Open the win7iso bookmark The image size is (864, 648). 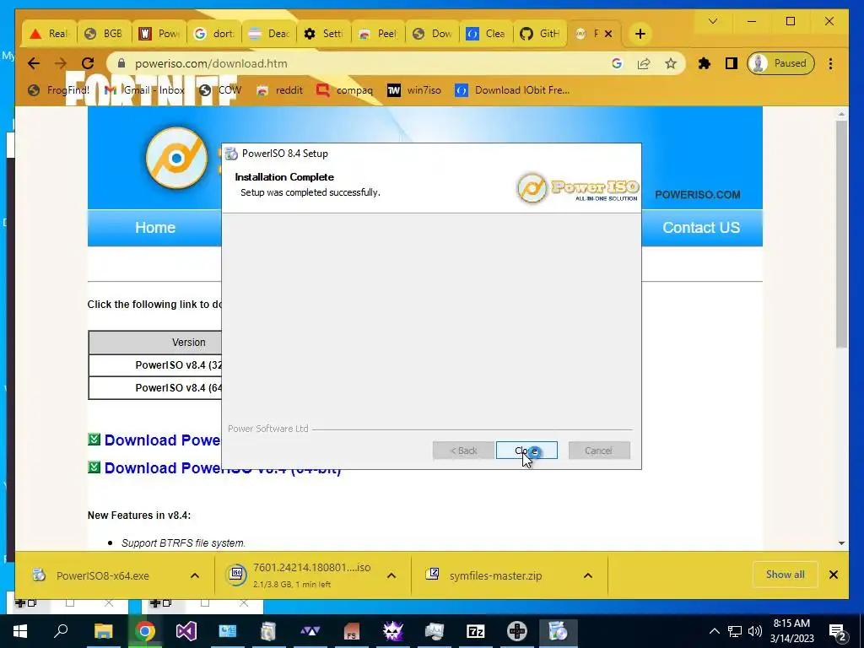[x=414, y=89]
